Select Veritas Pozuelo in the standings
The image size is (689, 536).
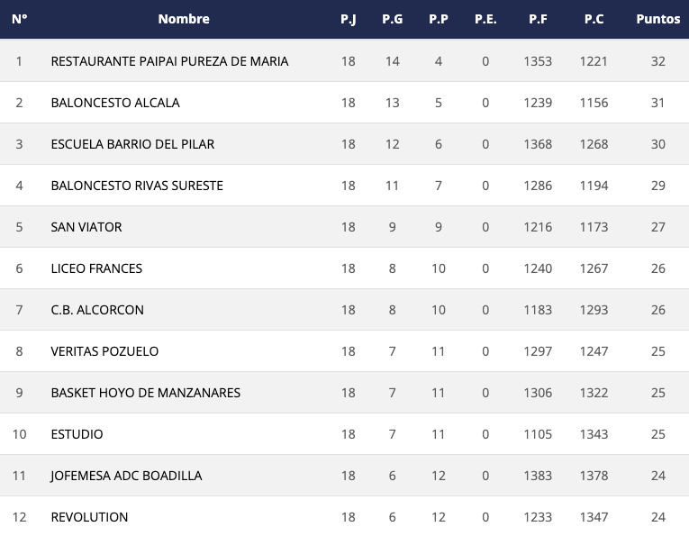[104, 351]
